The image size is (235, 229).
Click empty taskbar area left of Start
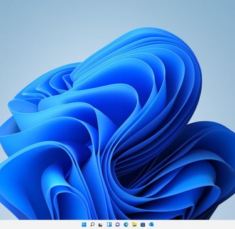tap(39, 225)
